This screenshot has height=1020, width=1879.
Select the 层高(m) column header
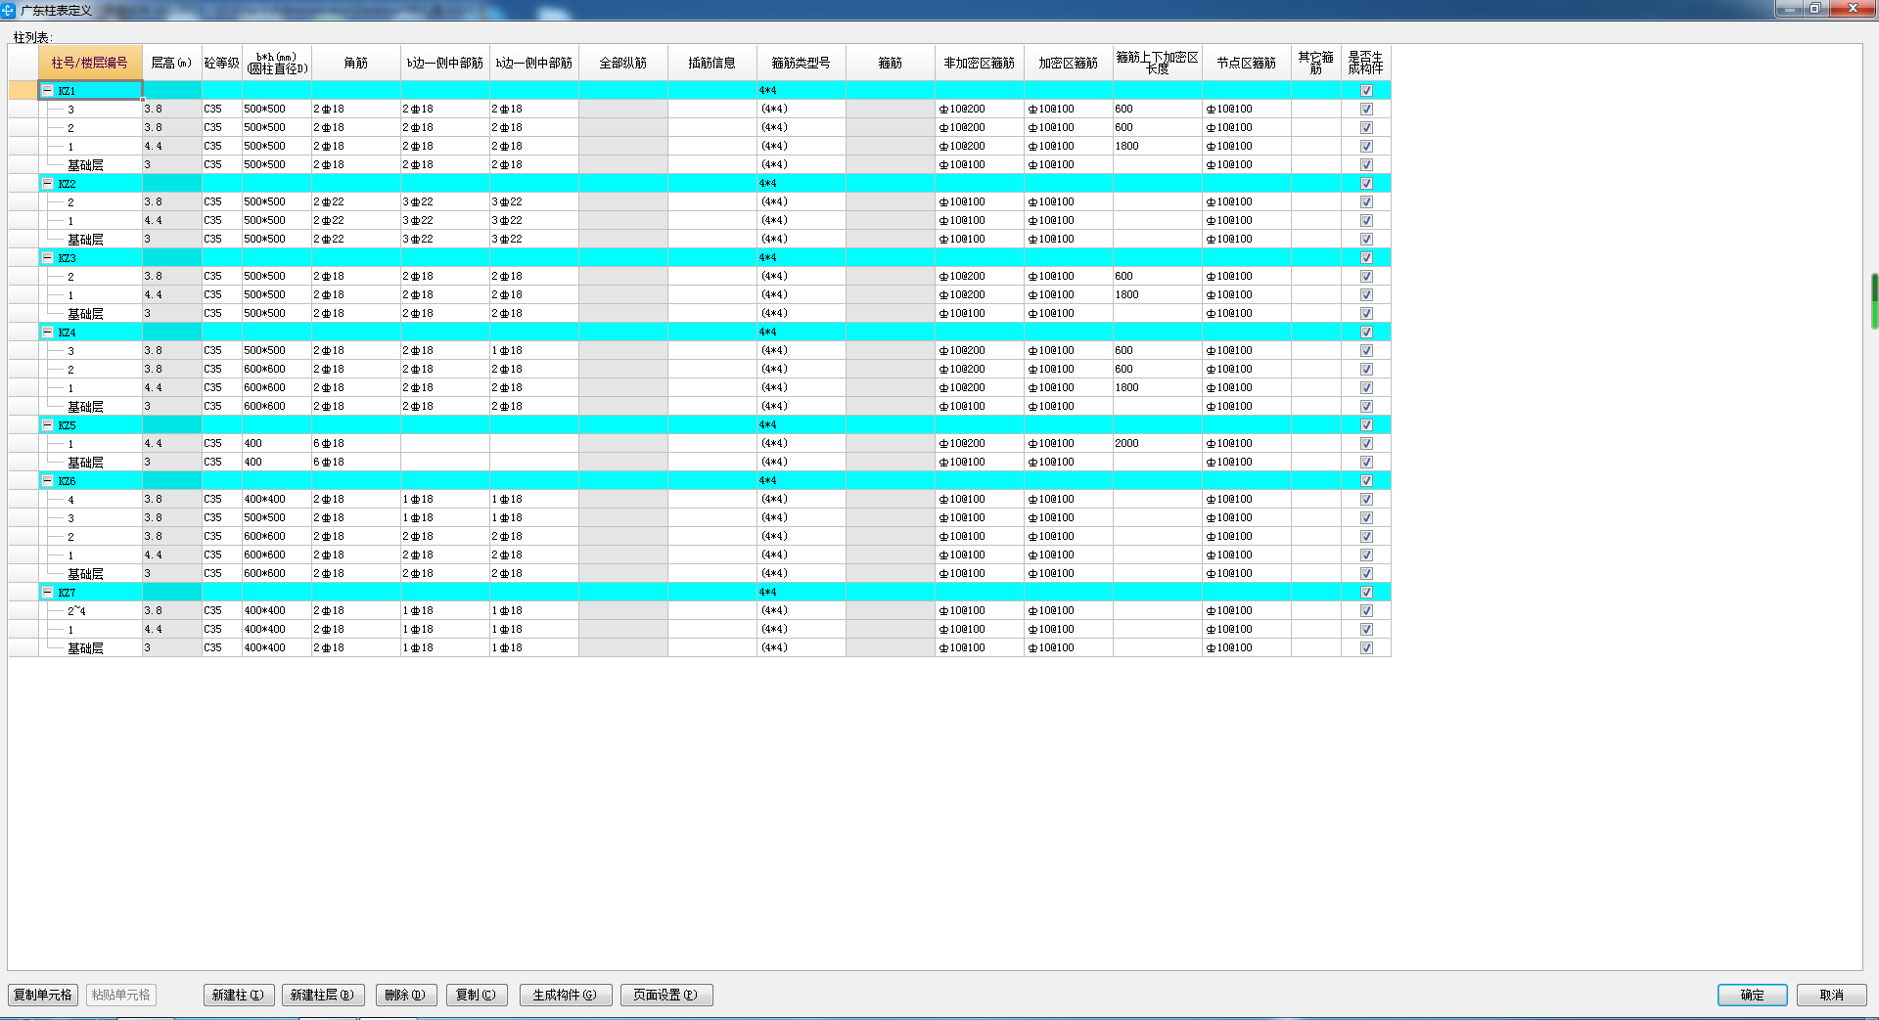coord(172,63)
